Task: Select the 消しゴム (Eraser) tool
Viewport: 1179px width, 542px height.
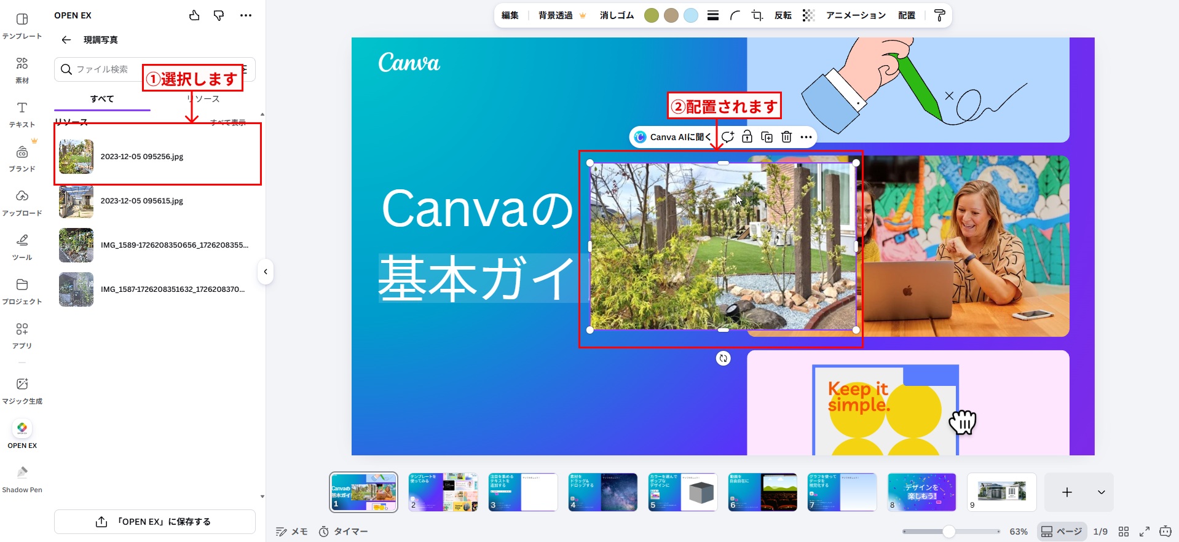Action: click(617, 15)
